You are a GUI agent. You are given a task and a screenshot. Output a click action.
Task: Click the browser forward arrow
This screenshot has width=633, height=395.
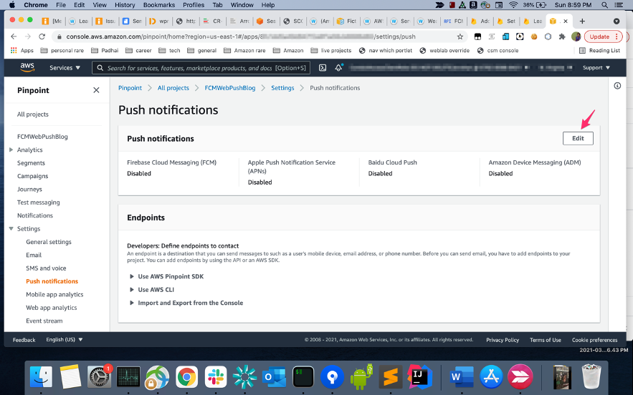(x=28, y=36)
